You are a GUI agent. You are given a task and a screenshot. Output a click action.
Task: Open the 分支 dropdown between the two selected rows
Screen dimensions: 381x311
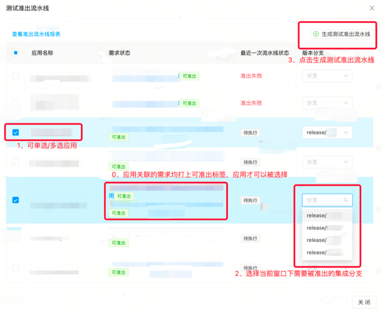327,162
